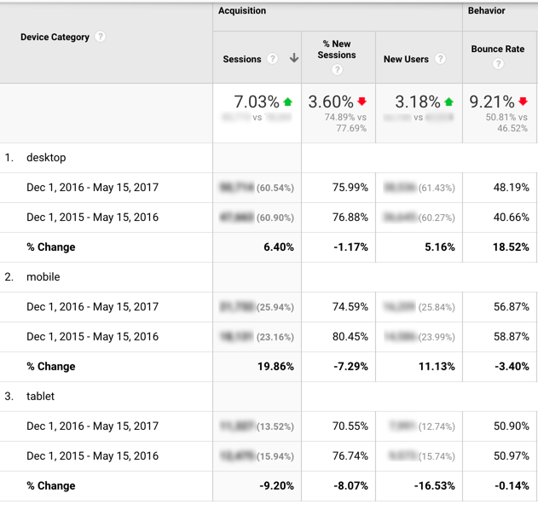Click the red down arrow beside 9.21%
This screenshot has width=538, height=505.
[523, 102]
